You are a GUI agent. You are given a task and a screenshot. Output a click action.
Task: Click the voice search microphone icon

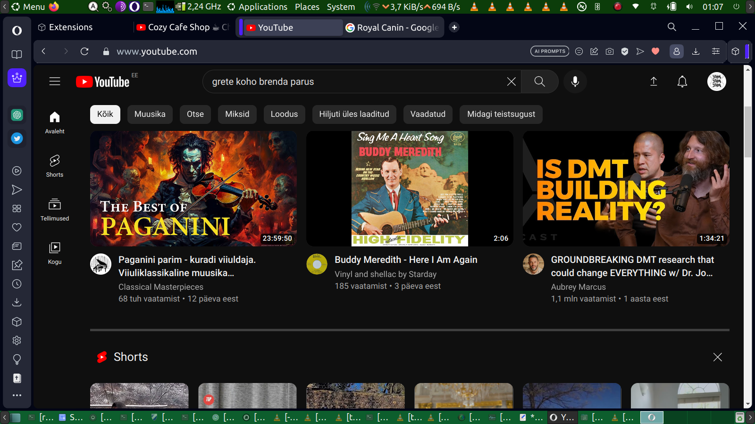575,82
